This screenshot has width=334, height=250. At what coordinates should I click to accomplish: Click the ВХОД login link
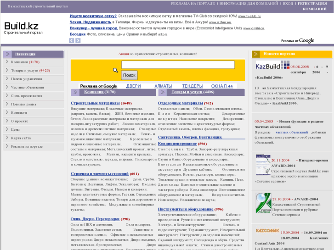pyautogui.click(x=288, y=4)
